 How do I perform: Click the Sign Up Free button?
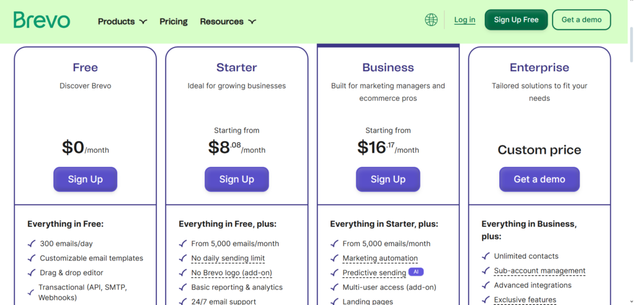click(x=516, y=20)
